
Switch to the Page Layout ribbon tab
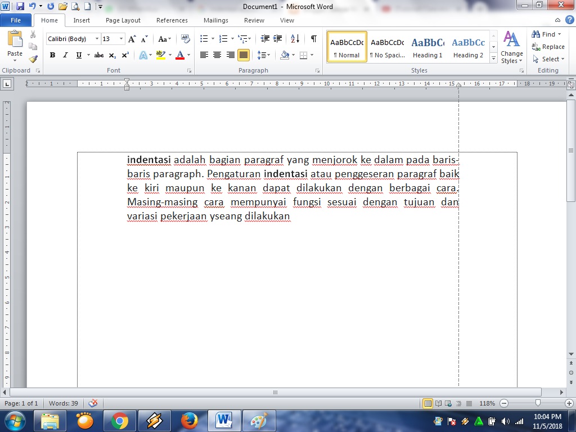(123, 20)
